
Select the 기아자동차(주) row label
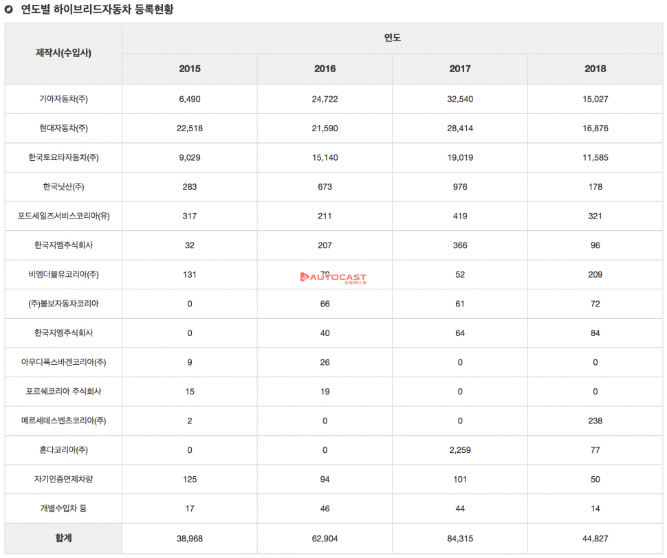click(x=64, y=99)
